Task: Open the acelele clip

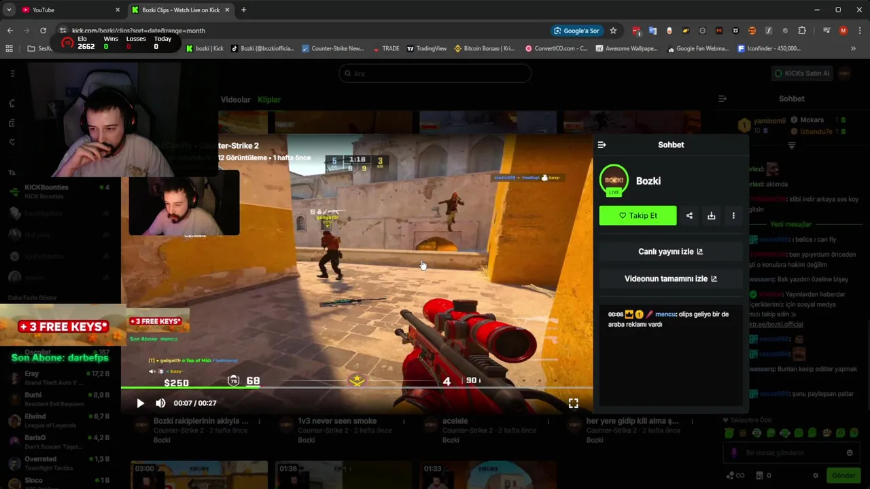Action: (x=455, y=421)
